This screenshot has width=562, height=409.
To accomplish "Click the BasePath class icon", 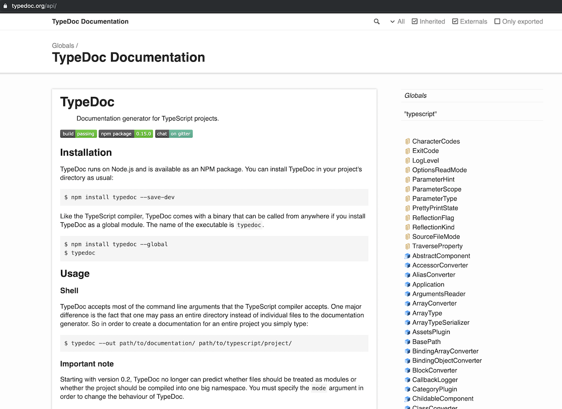I will (407, 342).
